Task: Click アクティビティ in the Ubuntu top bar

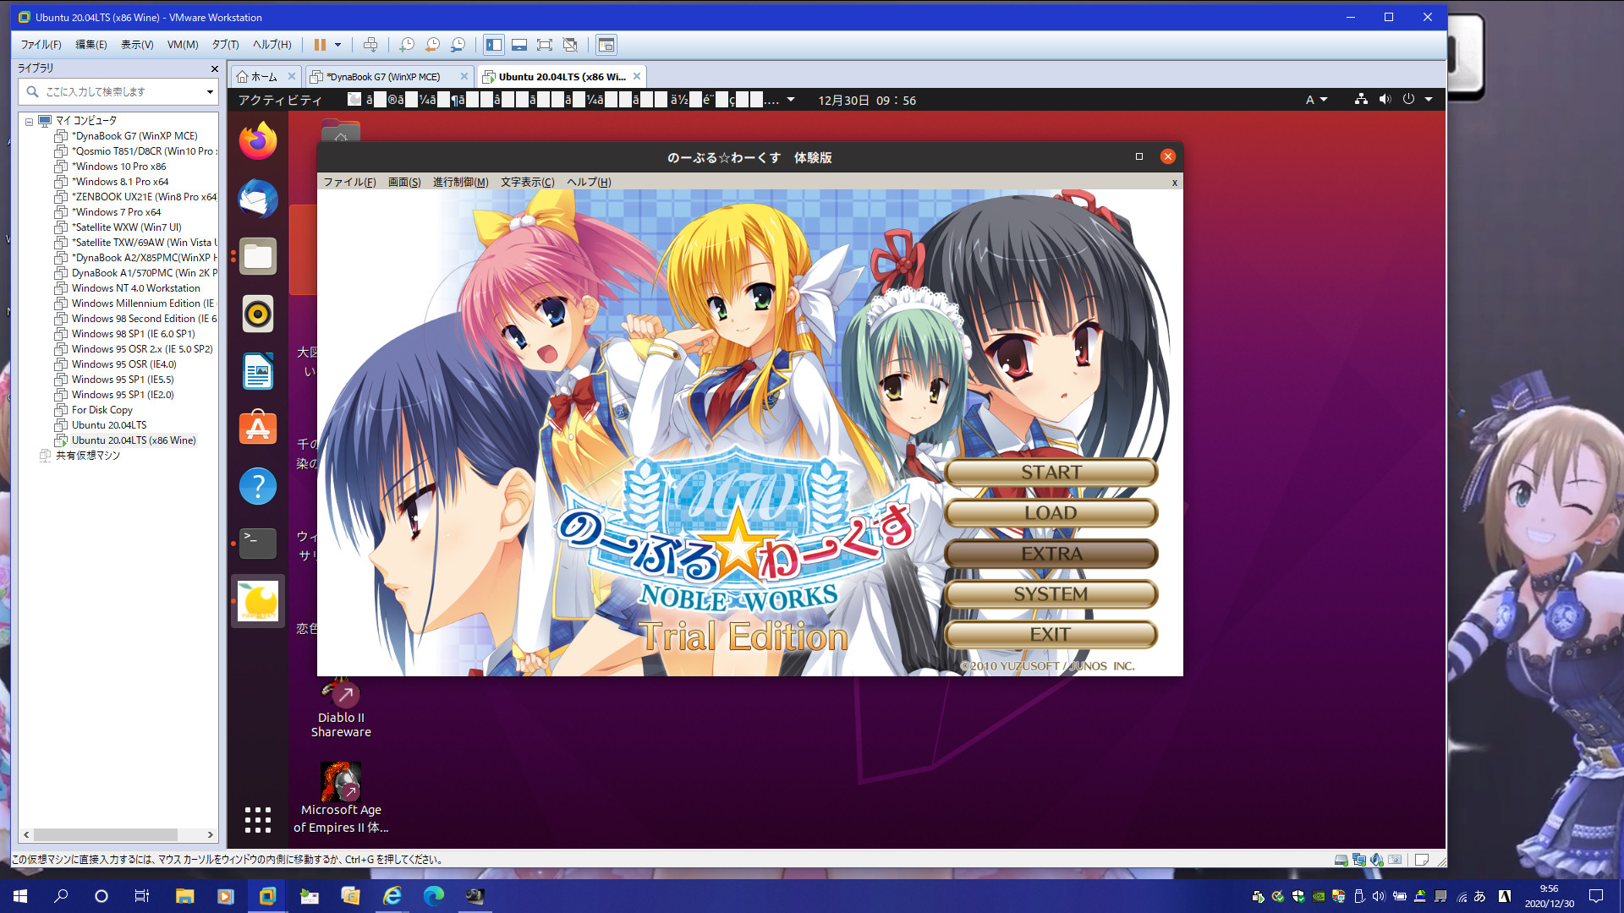Action: (280, 100)
